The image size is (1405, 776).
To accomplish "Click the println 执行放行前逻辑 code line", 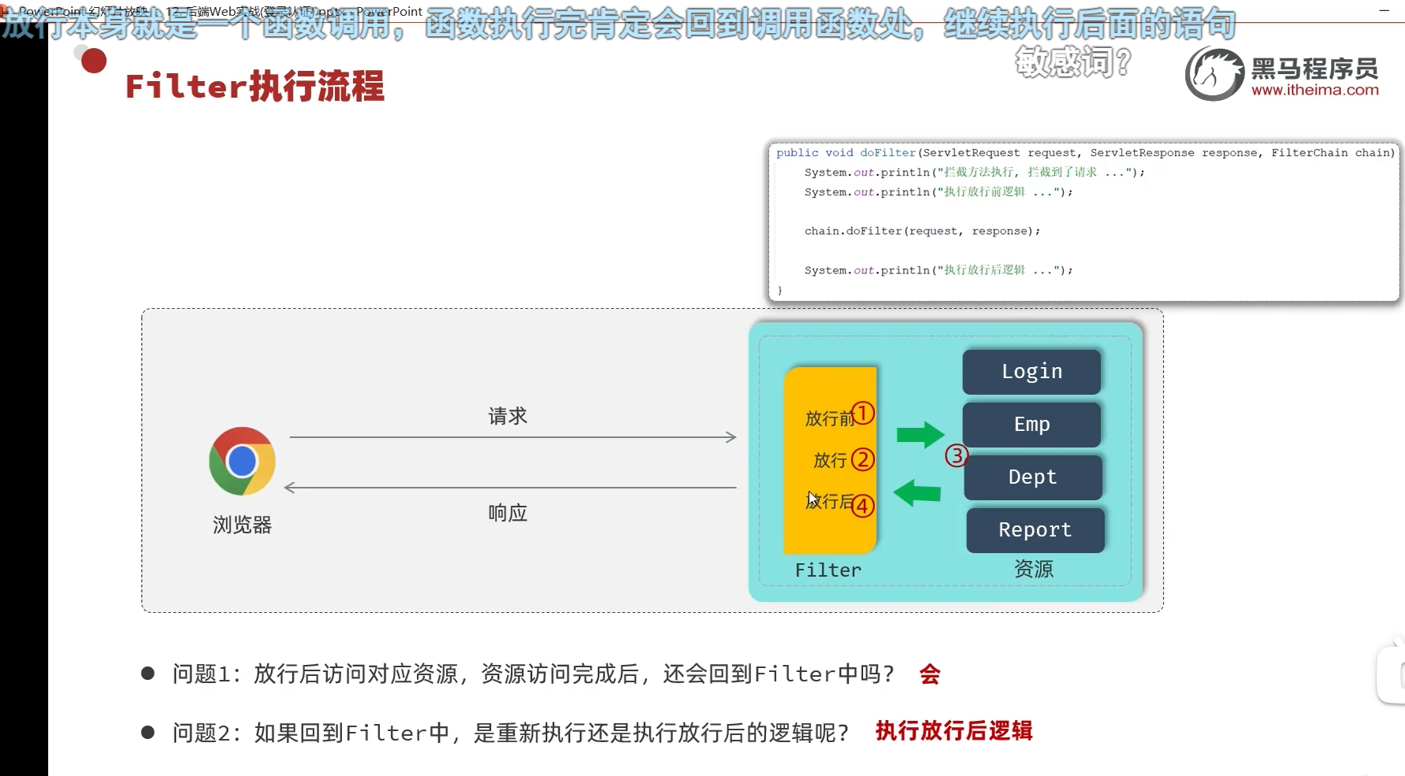I will tap(939, 191).
